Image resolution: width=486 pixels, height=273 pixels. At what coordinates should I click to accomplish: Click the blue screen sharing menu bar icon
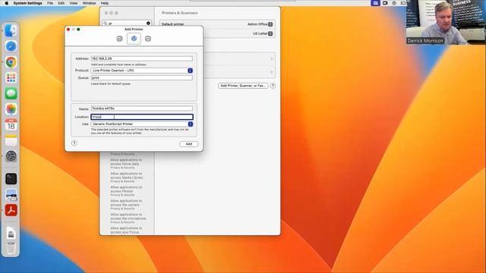tap(375, 3)
